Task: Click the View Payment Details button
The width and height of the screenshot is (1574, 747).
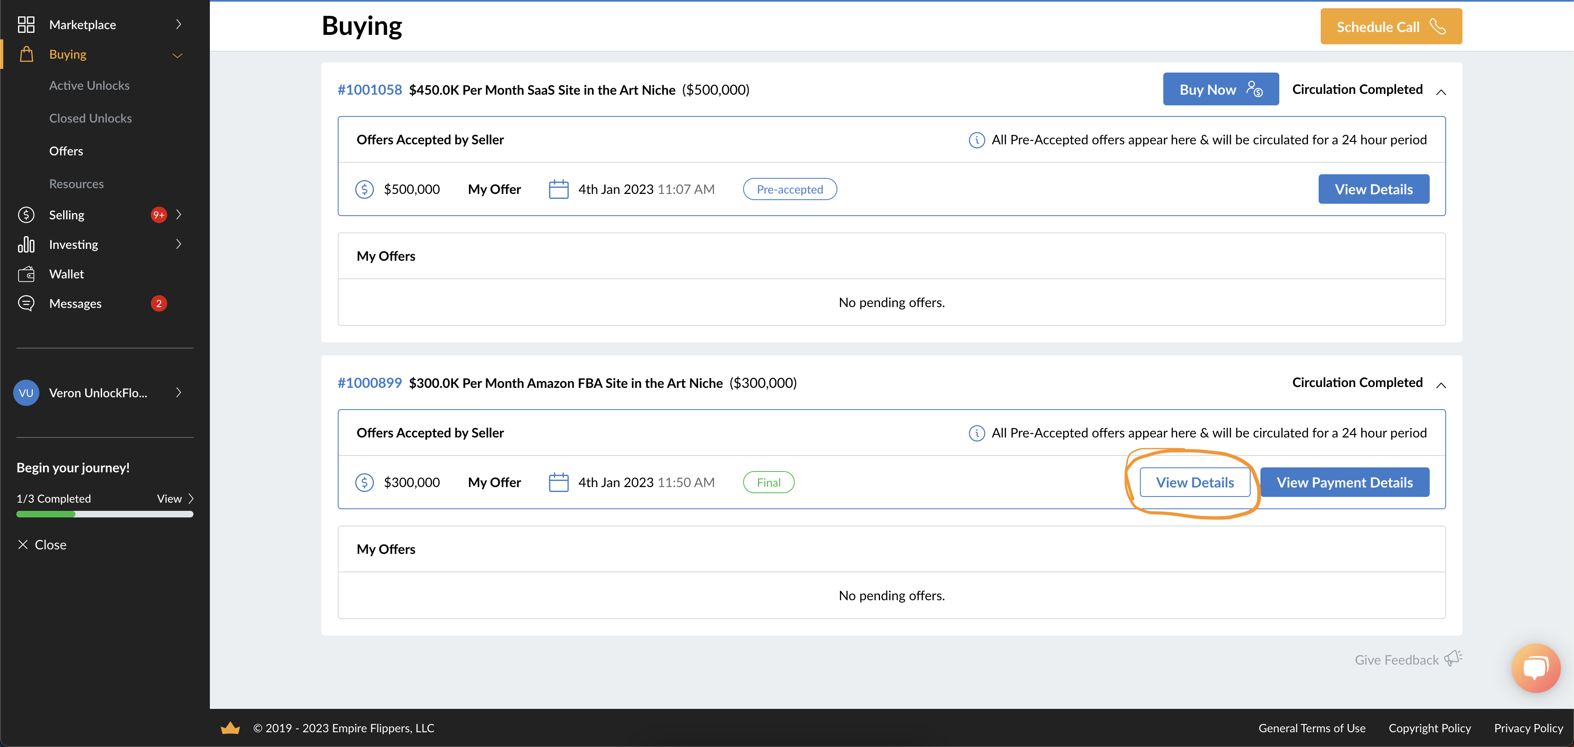Action: (1344, 482)
